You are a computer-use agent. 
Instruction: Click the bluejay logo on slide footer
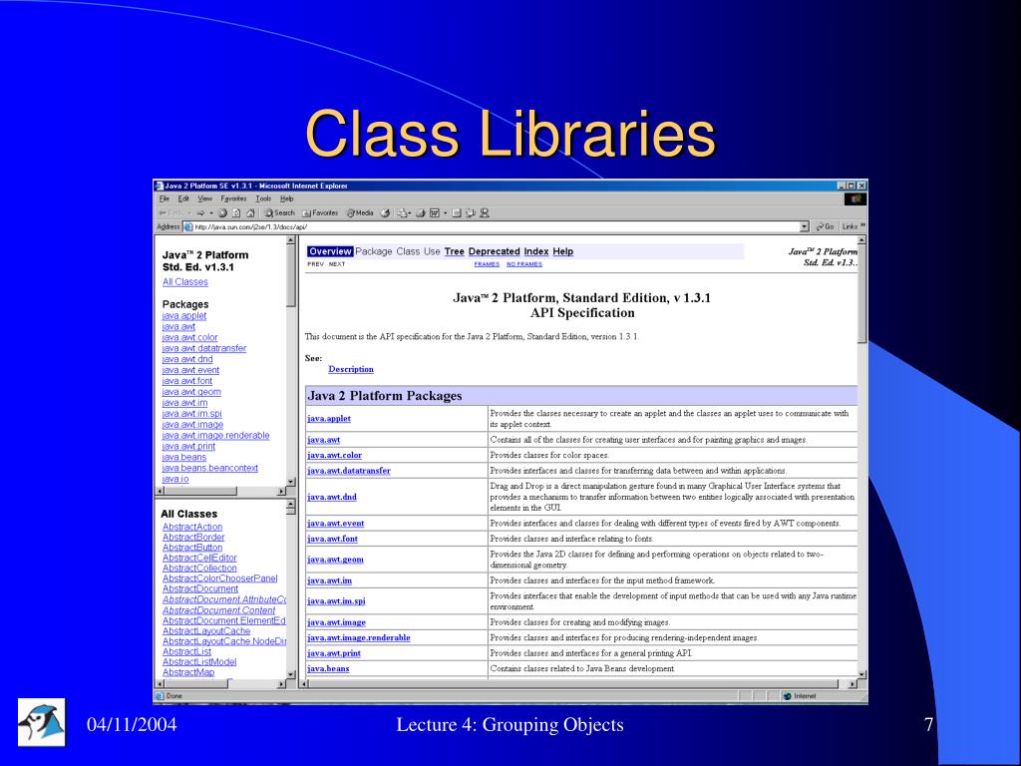pos(42,722)
